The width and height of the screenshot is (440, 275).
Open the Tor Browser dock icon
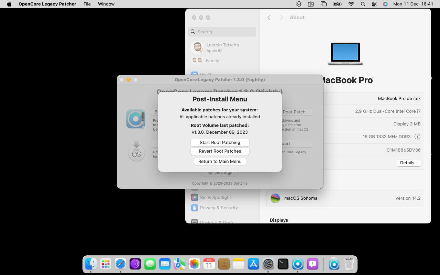135,264
